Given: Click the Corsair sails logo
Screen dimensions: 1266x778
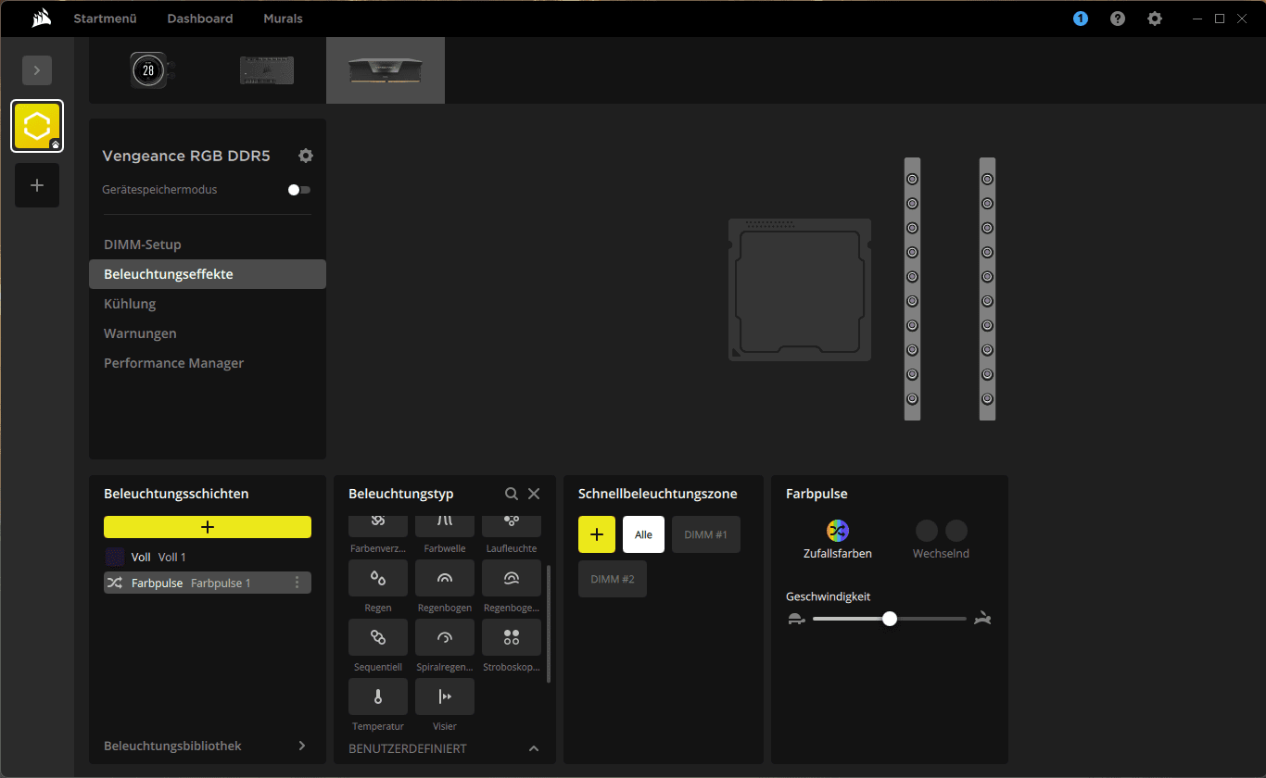Looking at the screenshot, I should coord(41,19).
